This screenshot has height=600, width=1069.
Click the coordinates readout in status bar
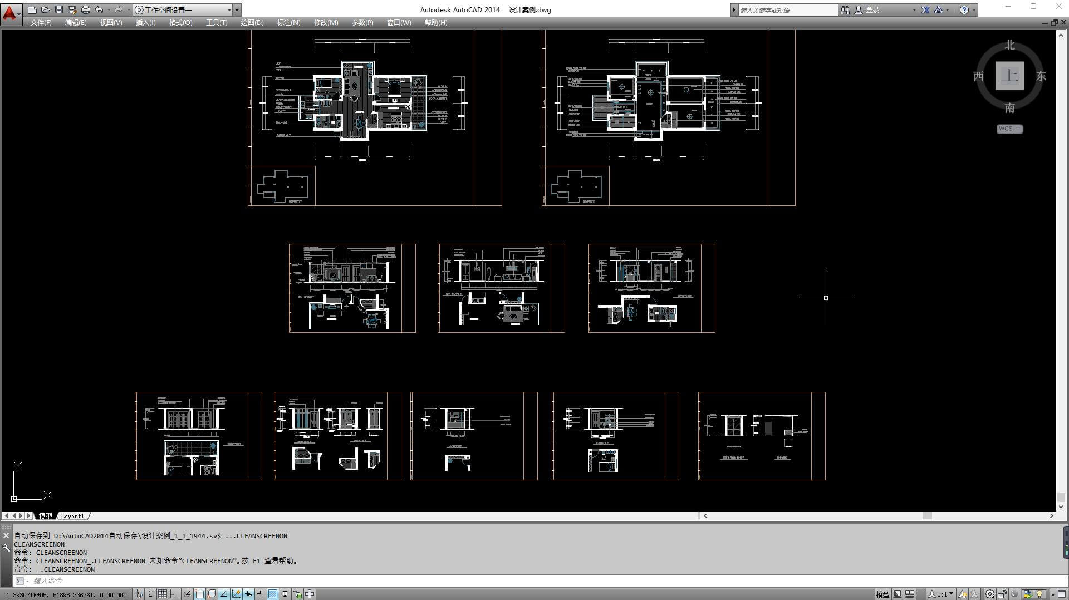[x=66, y=594]
